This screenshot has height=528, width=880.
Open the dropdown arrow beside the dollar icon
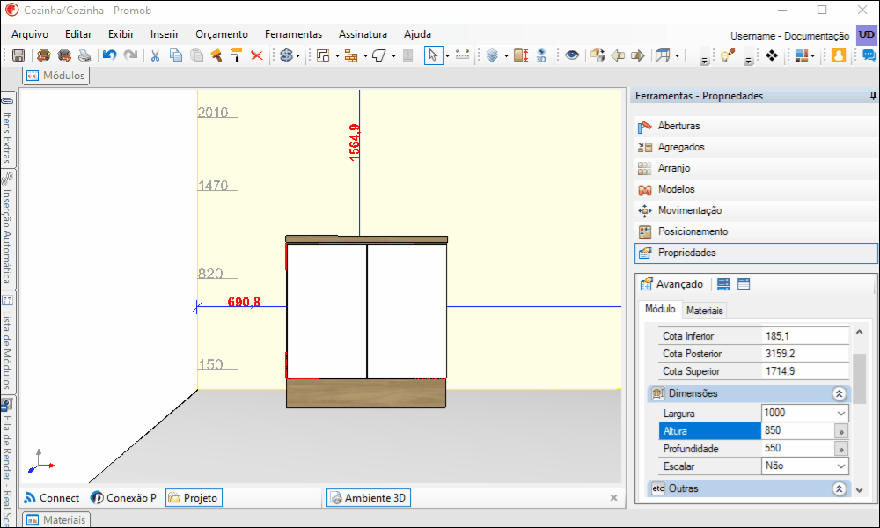298,56
